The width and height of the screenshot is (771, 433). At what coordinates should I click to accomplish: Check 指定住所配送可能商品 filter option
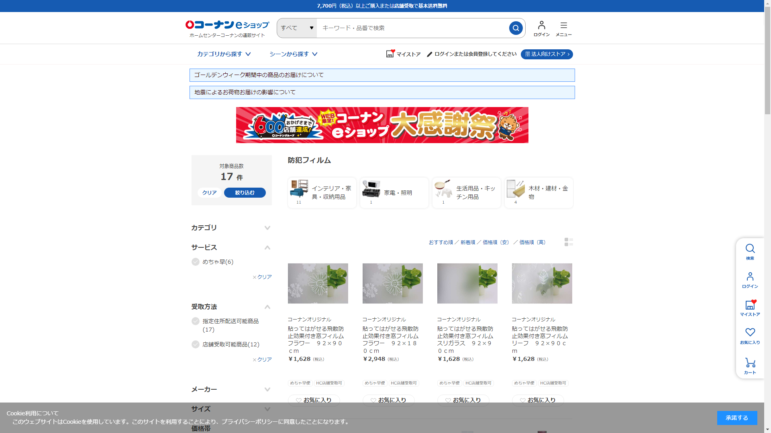(x=196, y=321)
